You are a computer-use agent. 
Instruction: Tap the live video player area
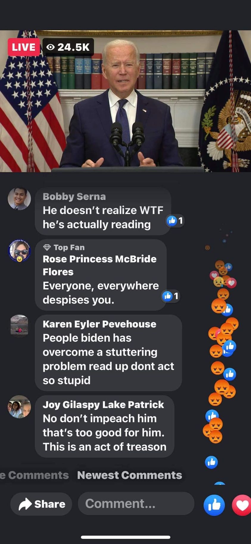click(125, 101)
